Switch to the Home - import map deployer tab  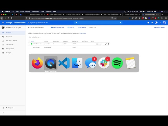point(75,14)
